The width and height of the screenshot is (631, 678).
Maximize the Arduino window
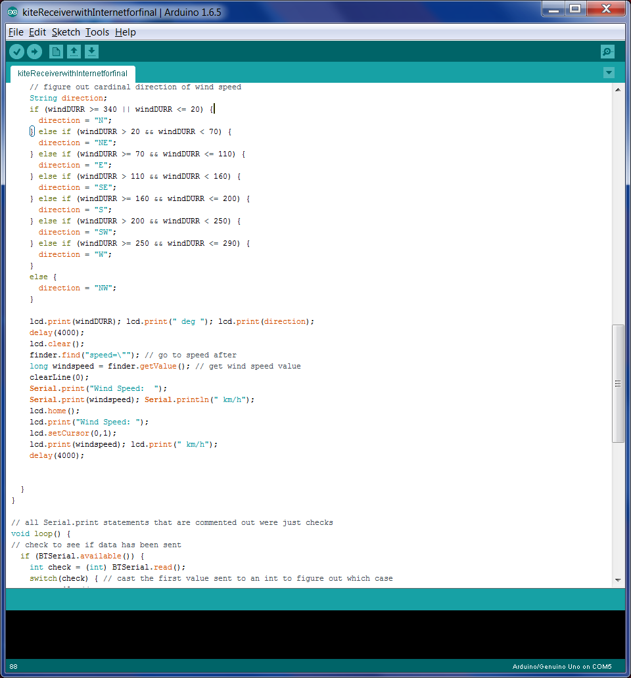(x=574, y=9)
